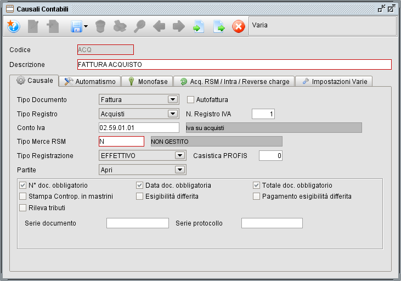
Task: Toggle Stampa Controp. in mastrini checkbox
Action: click(23, 196)
